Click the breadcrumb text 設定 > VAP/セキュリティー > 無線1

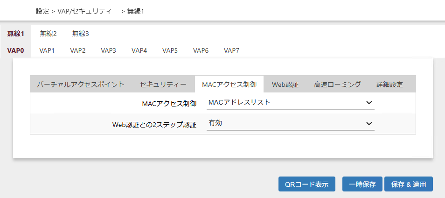(x=90, y=12)
